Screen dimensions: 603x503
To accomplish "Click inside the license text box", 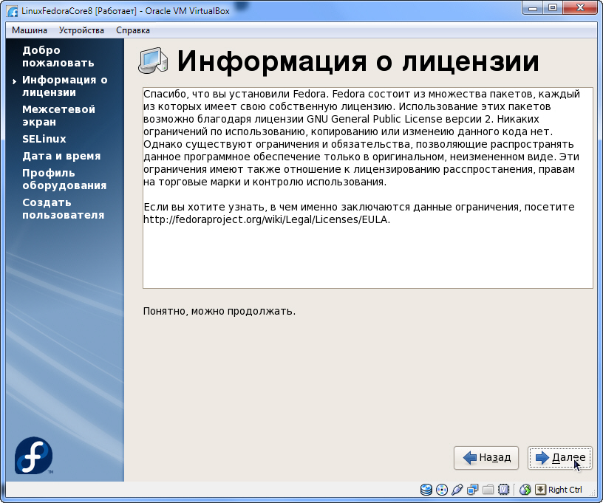I will 368,188.
